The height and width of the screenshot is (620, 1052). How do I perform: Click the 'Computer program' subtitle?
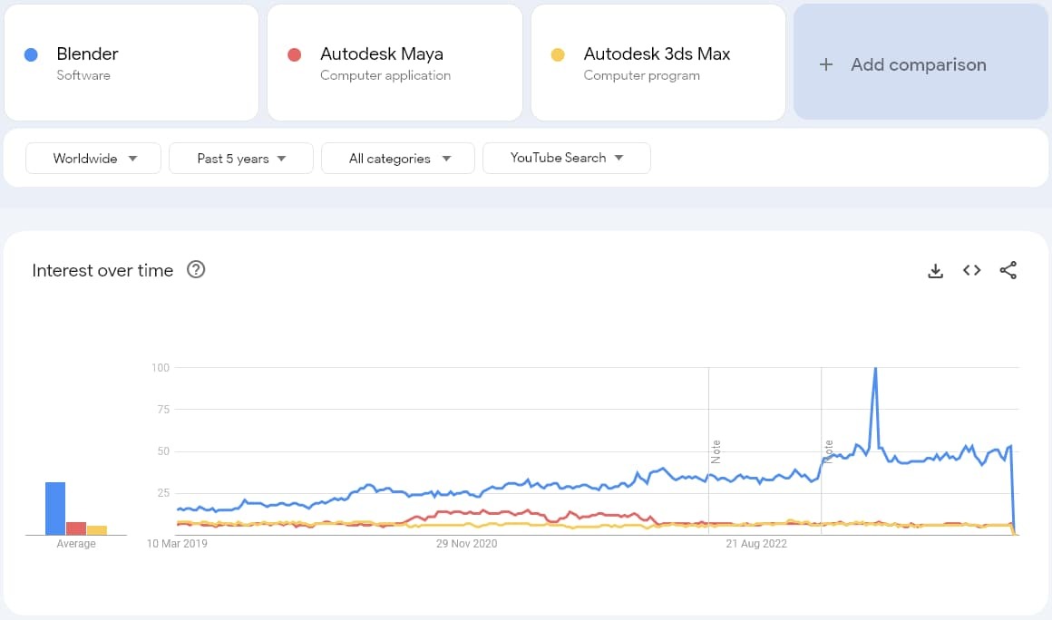click(x=641, y=75)
